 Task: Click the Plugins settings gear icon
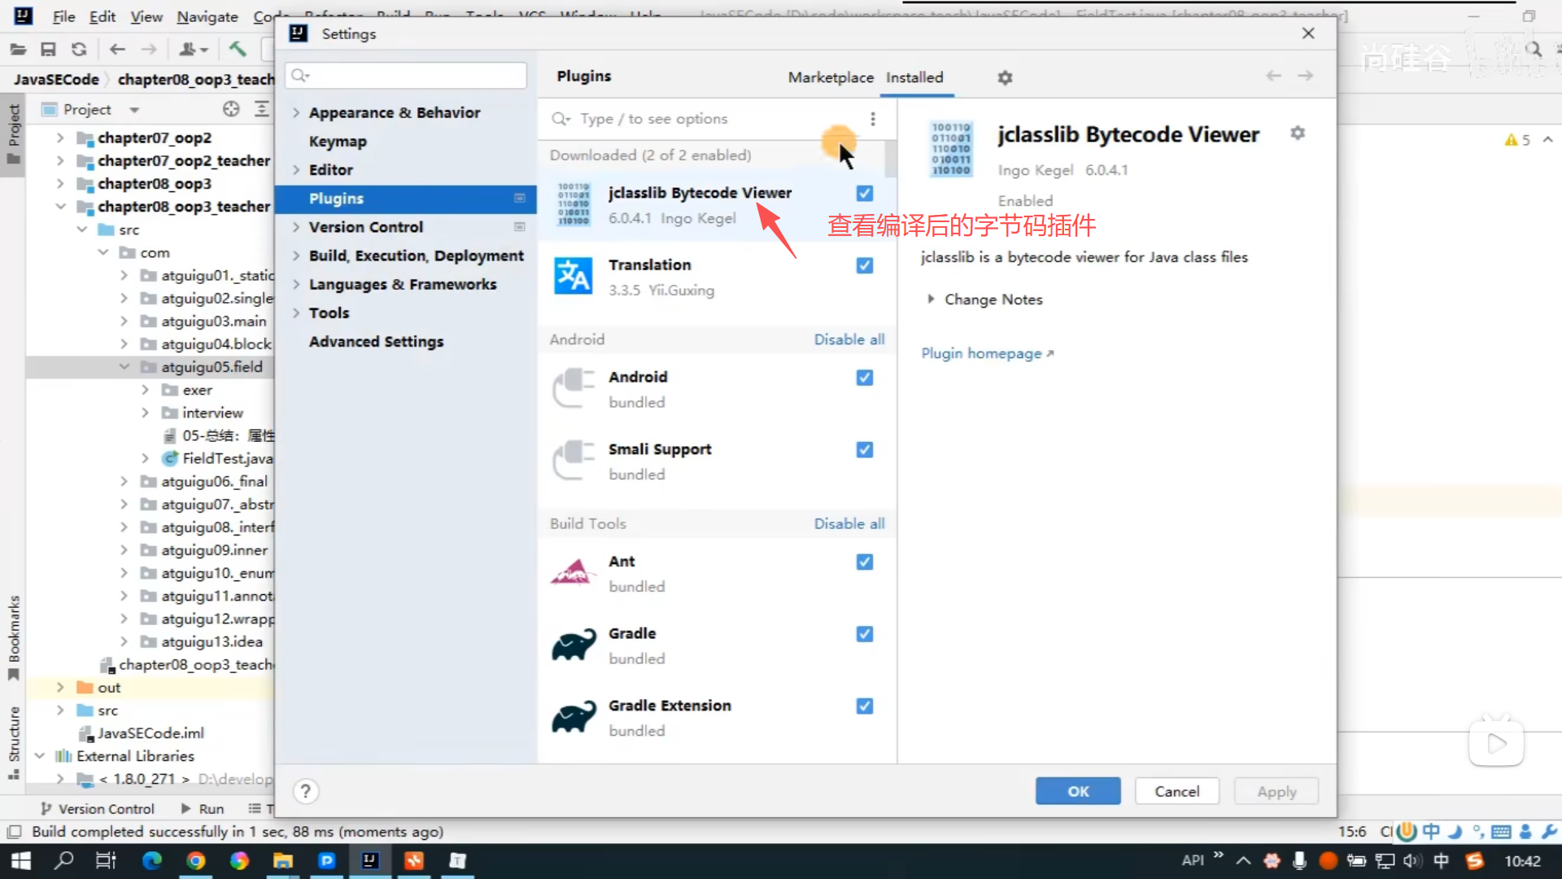[1005, 77]
